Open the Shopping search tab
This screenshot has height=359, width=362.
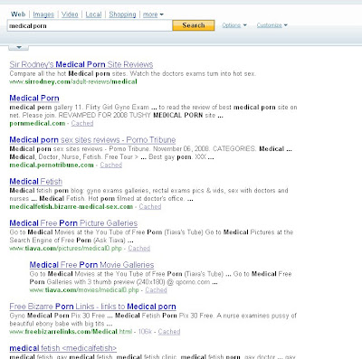[x=122, y=14]
